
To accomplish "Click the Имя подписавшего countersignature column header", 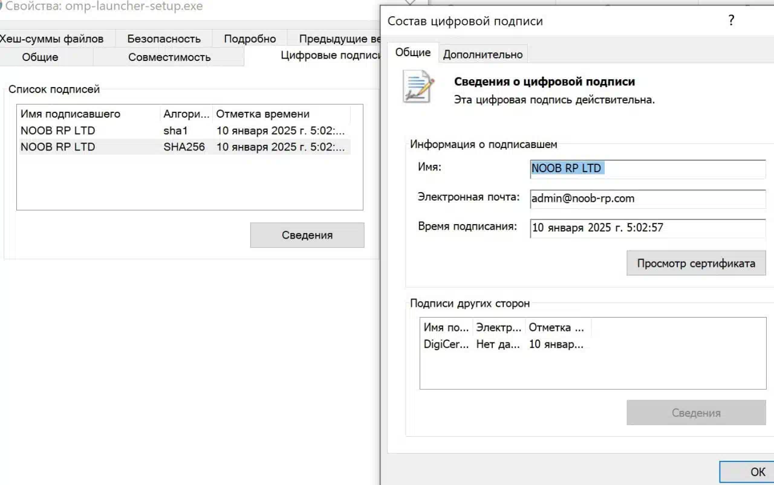I will pyautogui.click(x=446, y=327).
